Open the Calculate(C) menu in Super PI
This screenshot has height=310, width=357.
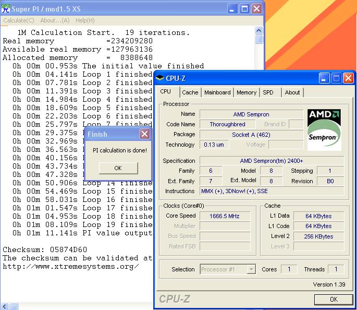(x=19, y=20)
